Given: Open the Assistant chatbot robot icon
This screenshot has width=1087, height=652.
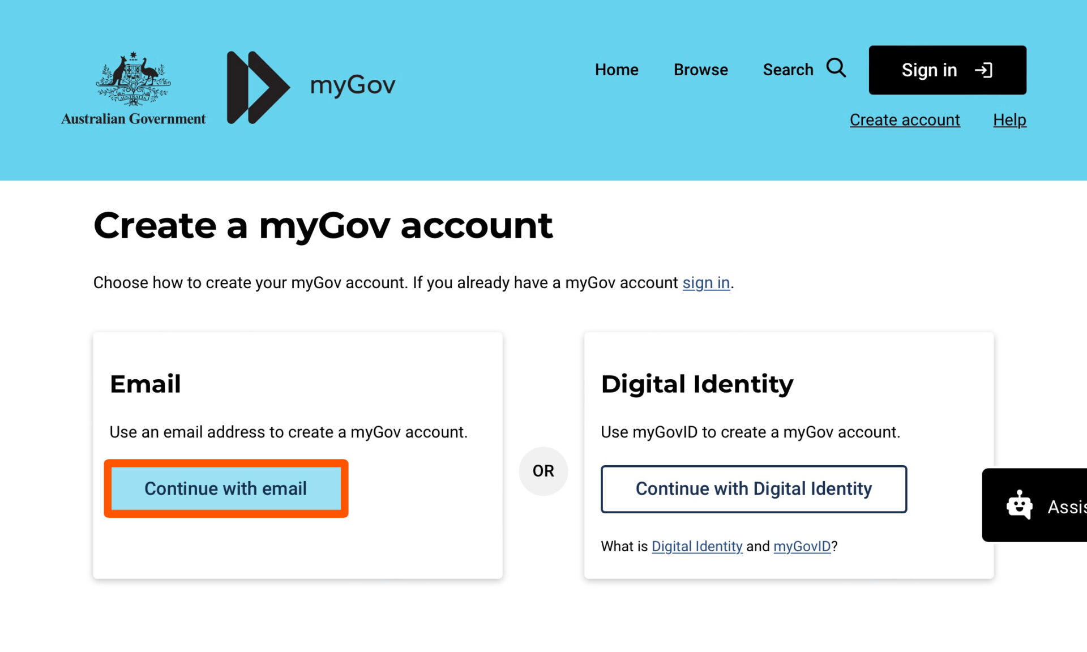Looking at the screenshot, I should coord(1018,504).
